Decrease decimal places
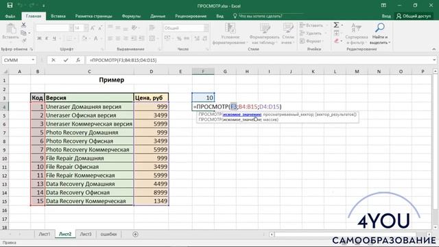439x247 pixels. (x=205, y=38)
